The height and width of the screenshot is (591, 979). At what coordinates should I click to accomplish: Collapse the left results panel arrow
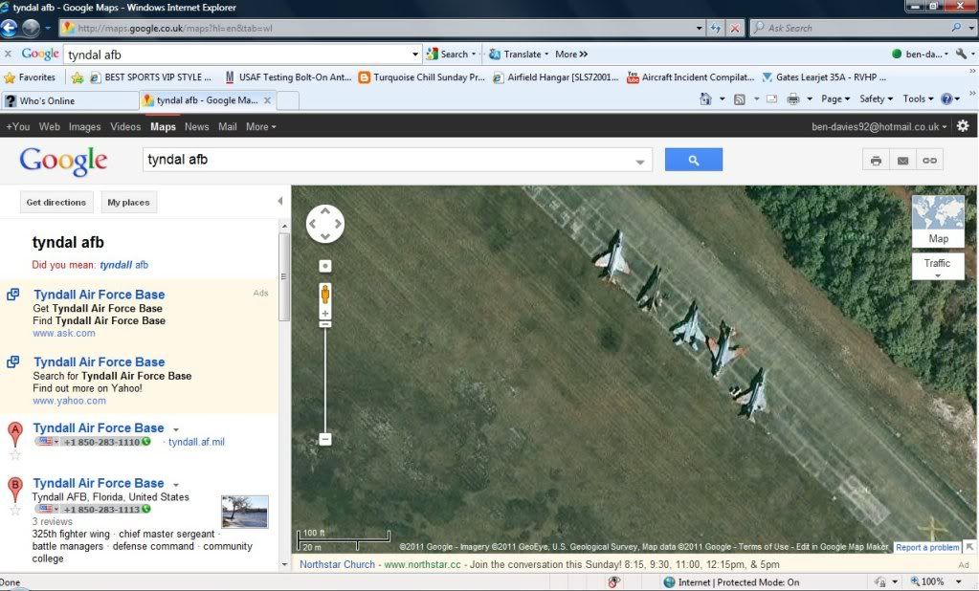point(279,201)
